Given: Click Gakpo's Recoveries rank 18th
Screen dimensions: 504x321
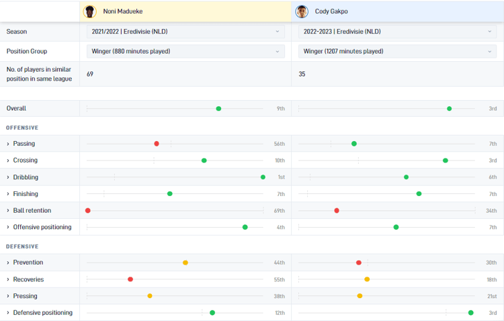Looking at the screenshot, I should tap(491, 279).
